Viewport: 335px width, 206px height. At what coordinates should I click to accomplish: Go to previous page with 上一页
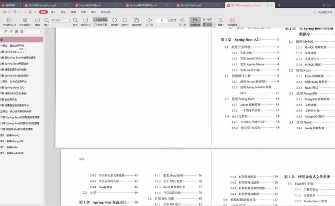point(149,22)
